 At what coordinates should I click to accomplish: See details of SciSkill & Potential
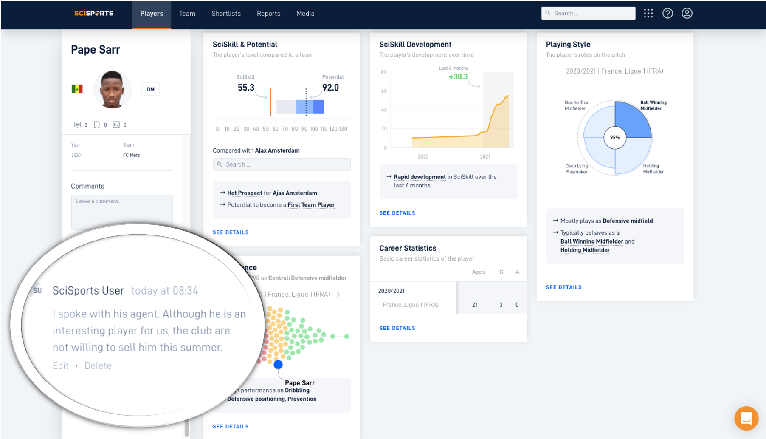point(231,232)
